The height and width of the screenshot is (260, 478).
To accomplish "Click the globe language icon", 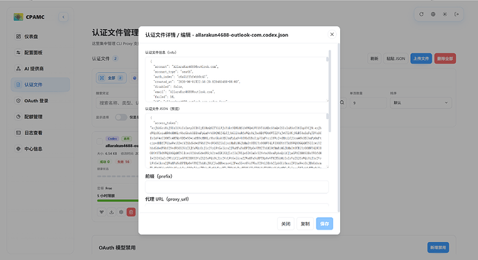I will 433,15.
